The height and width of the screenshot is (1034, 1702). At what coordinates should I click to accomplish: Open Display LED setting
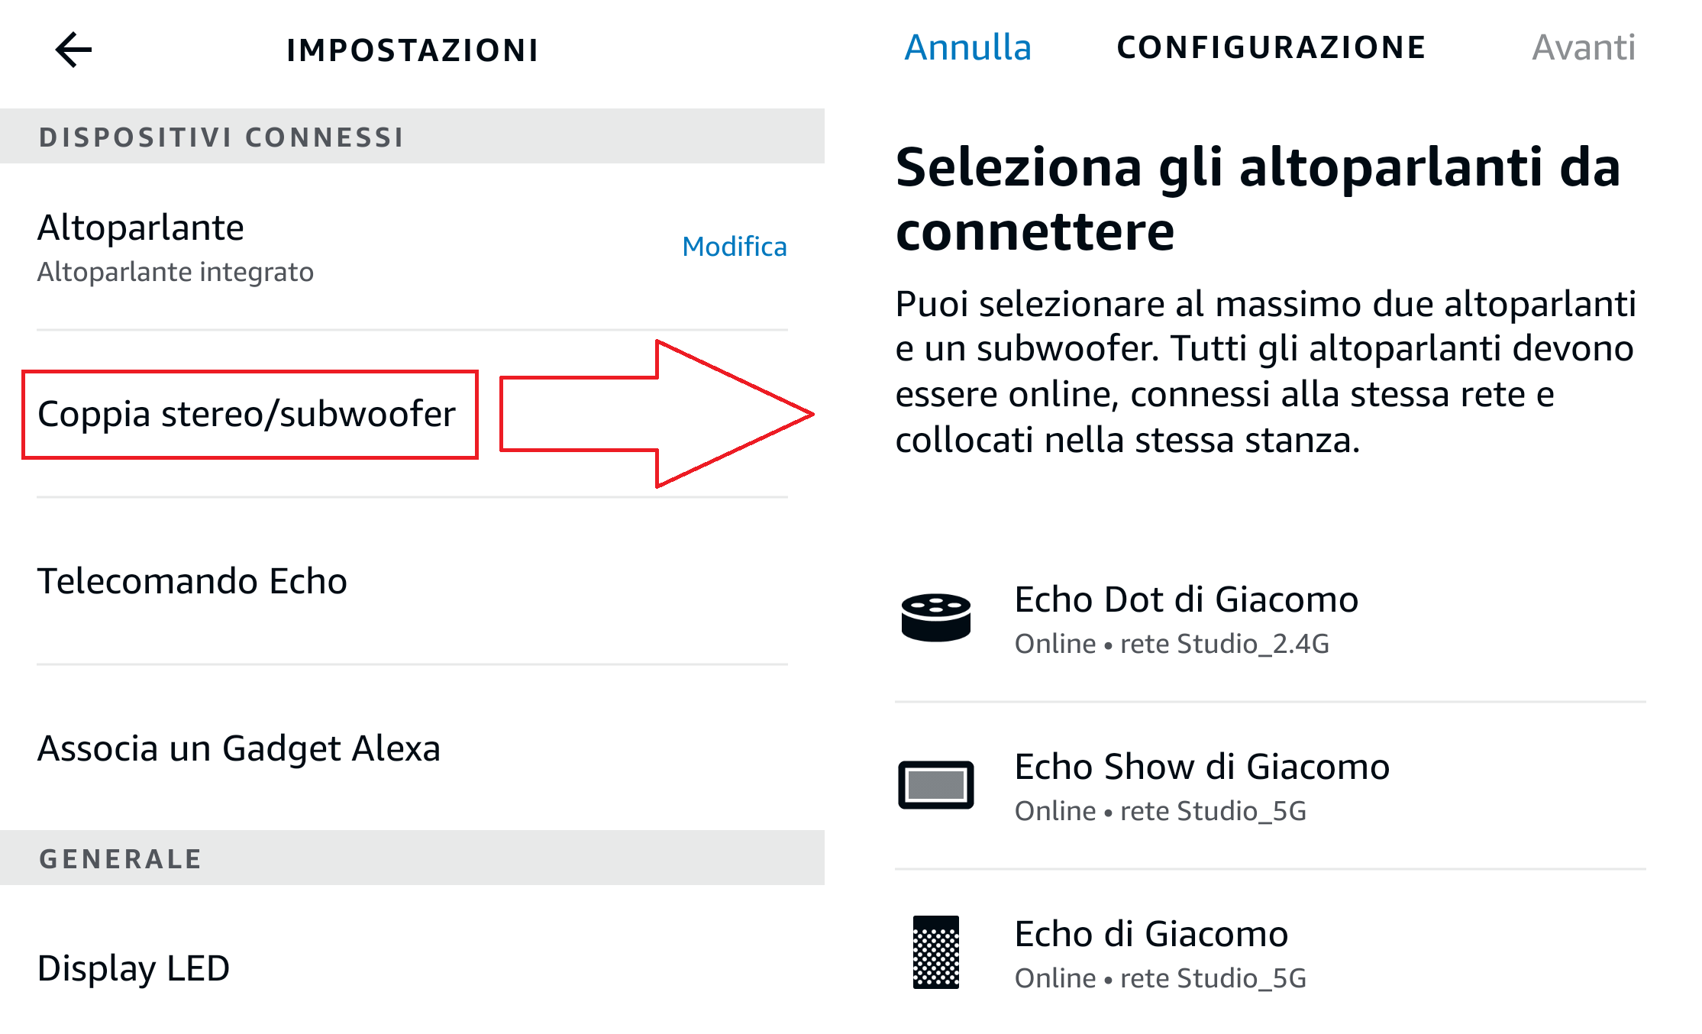(x=134, y=968)
